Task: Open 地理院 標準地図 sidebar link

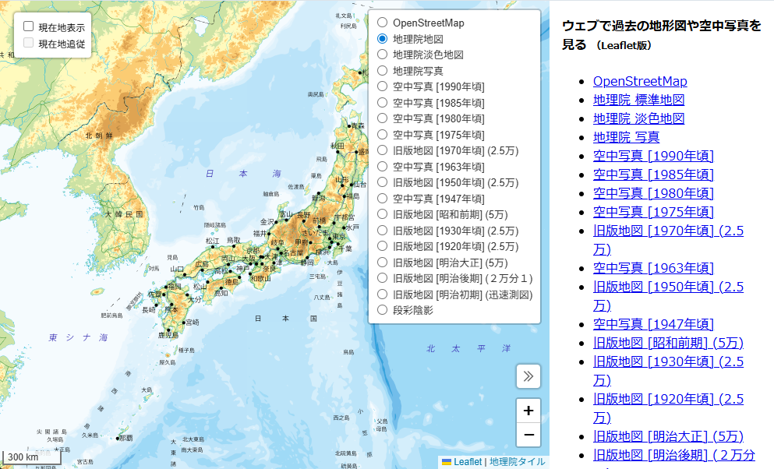Action: pos(638,100)
